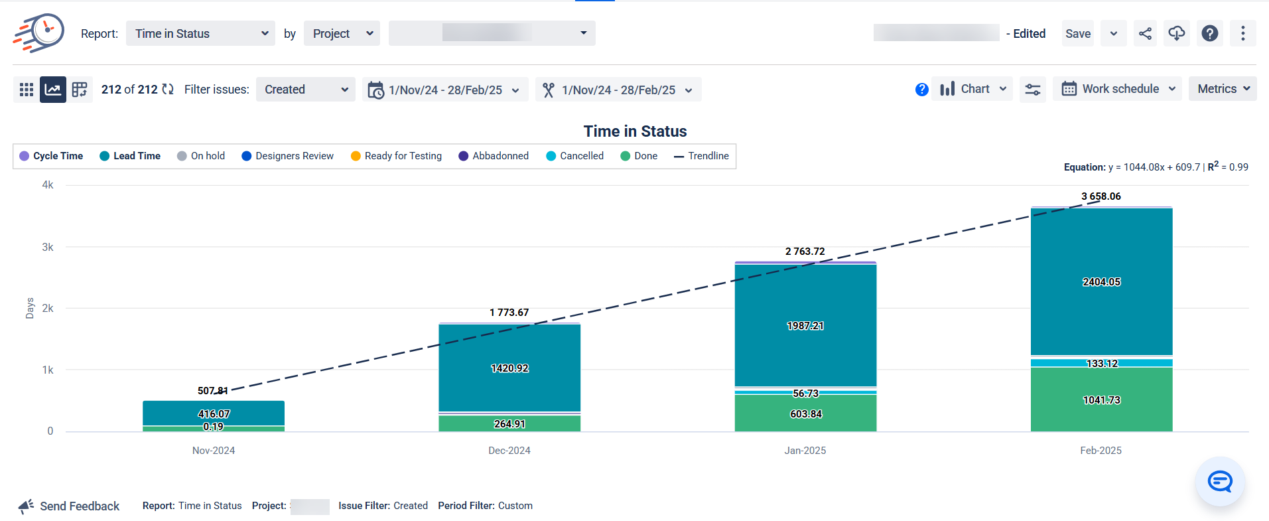Open the three-dot more options menu
This screenshot has height=521, width=1269.
click(x=1242, y=34)
